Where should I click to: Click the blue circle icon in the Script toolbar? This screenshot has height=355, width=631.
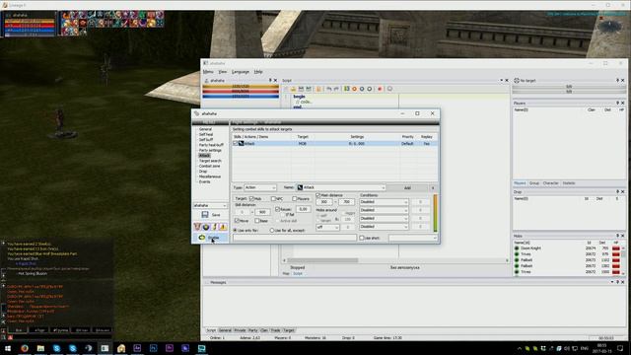pyautogui.click(x=362, y=89)
